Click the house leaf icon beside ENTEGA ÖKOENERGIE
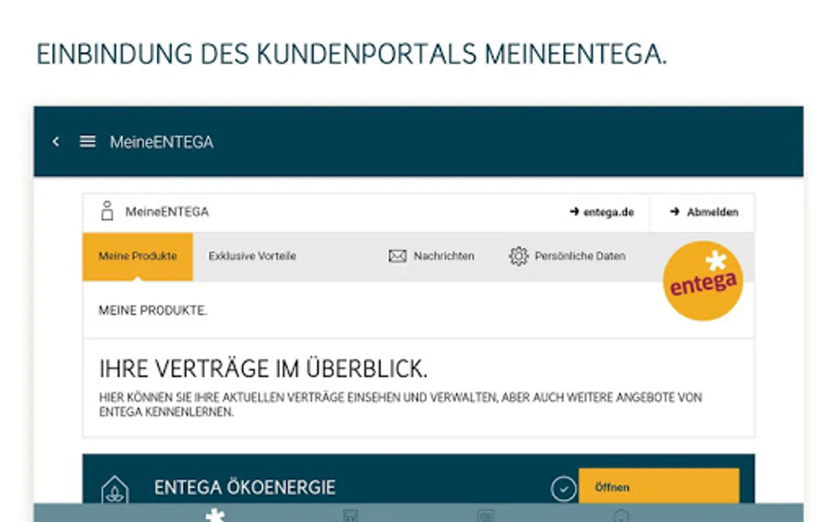This screenshot has height=522, width=836. pos(115,489)
